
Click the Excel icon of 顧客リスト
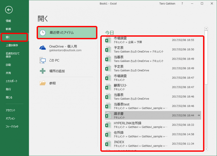[x=108, y=87]
